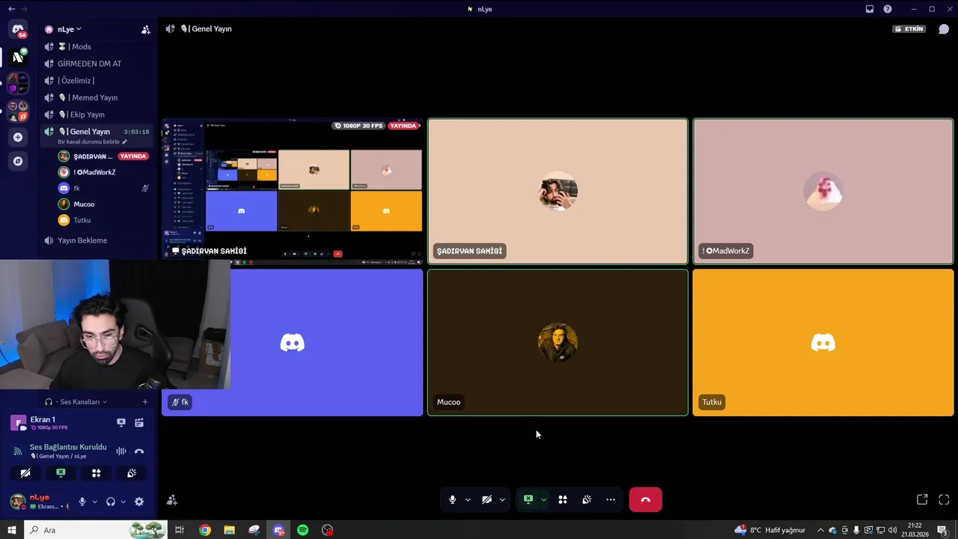Open Spotify from Windows taskbar
The height and width of the screenshot is (539, 958).
click(302, 530)
